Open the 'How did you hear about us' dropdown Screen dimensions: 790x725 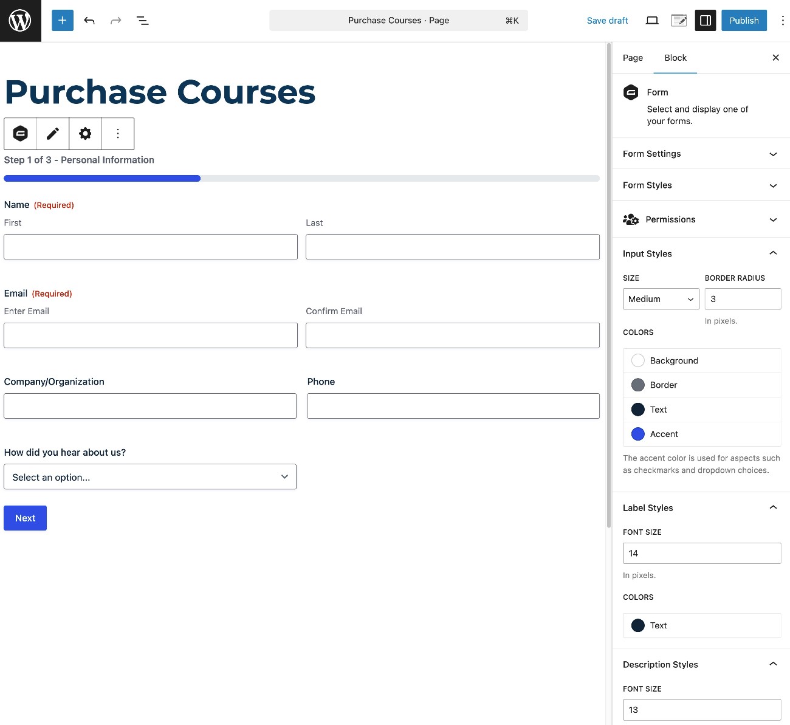pos(150,477)
